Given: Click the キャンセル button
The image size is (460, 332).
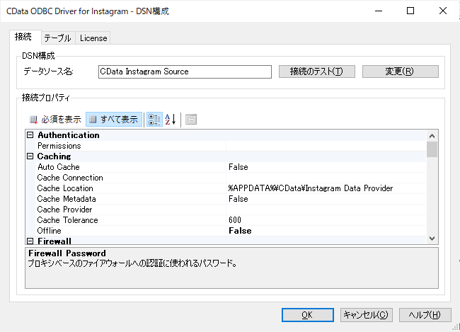Looking at the screenshot, I should pos(365,315).
